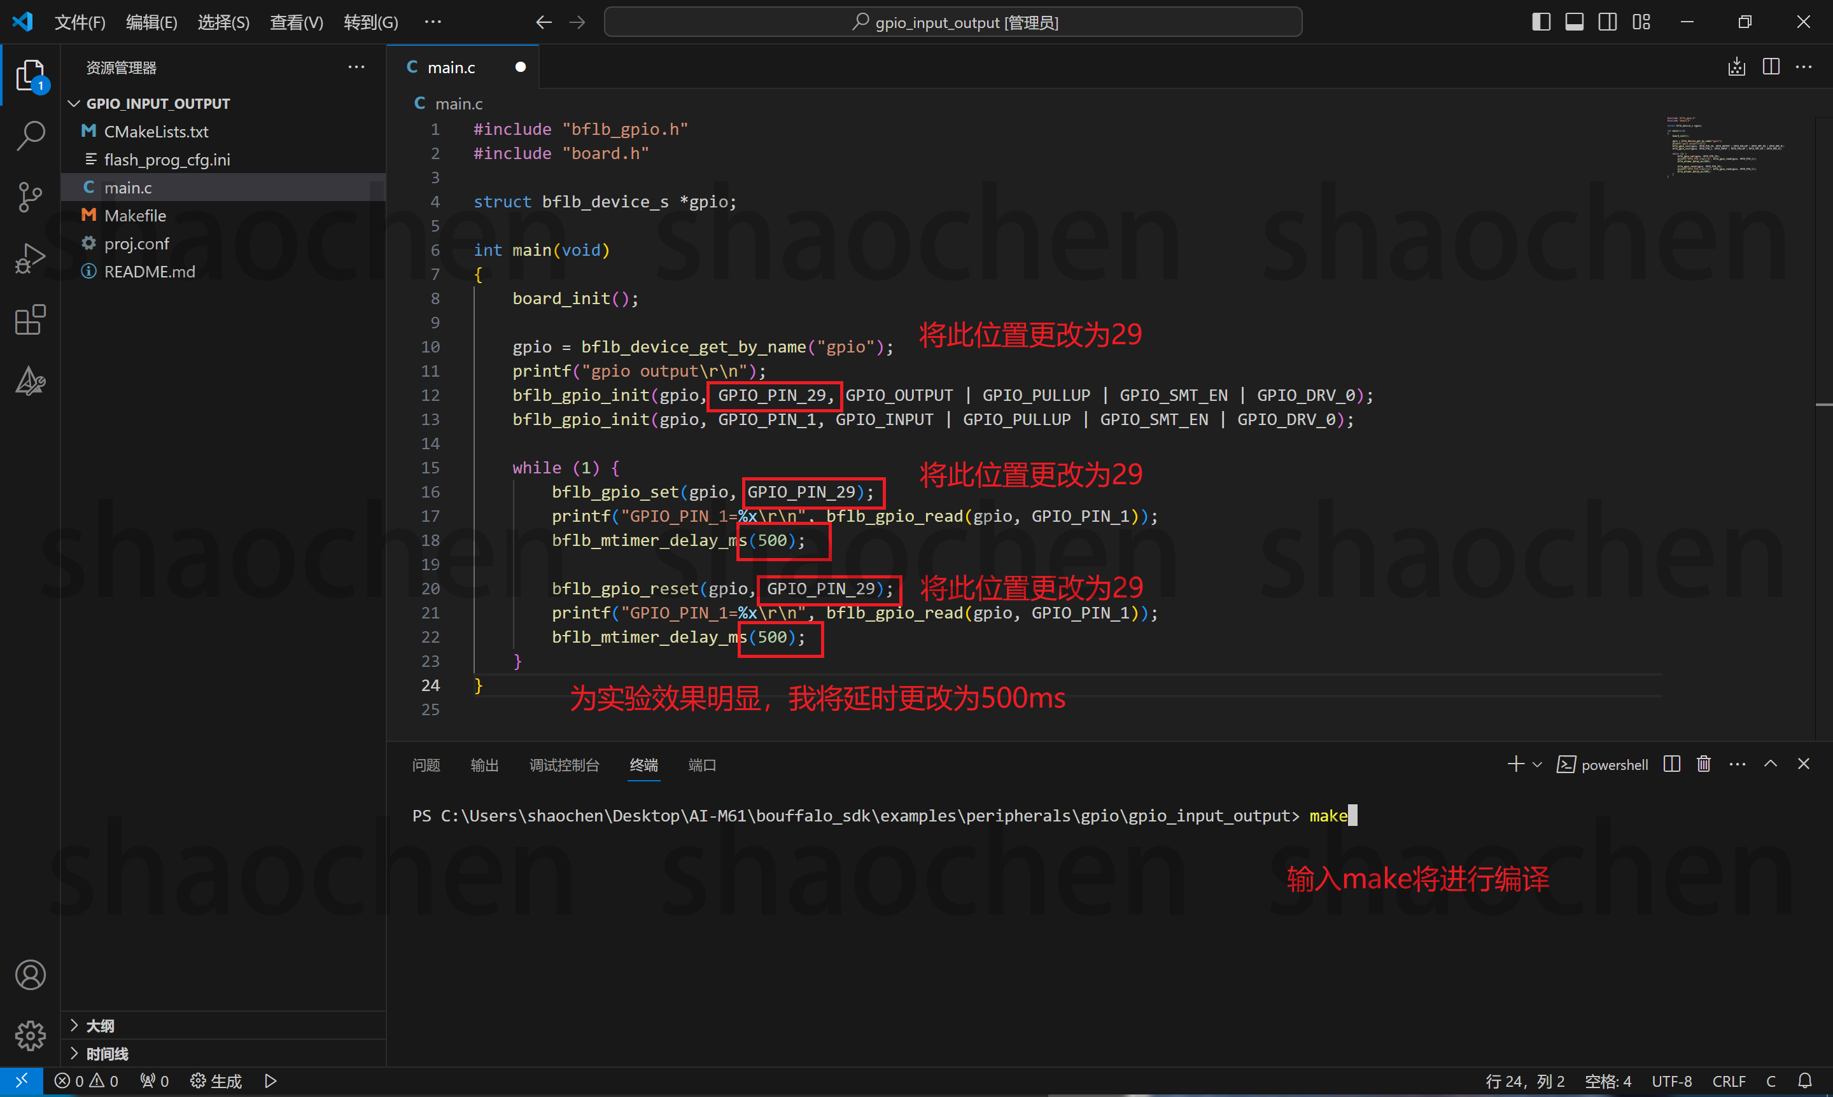1833x1097 pixels.
Task: Change encoding via UTF-8
Action: point(1672,1082)
